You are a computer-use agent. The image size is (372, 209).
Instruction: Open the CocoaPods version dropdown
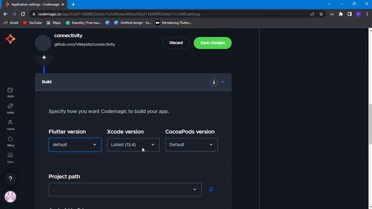[191, 145]
